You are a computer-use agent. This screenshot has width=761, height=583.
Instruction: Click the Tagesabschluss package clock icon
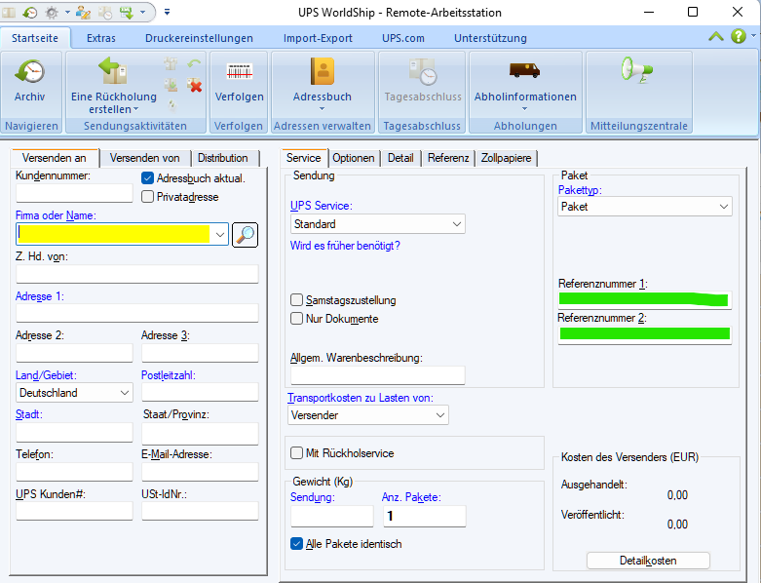click(423, 72)
